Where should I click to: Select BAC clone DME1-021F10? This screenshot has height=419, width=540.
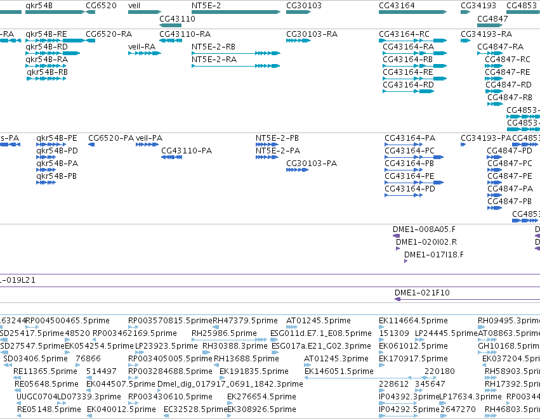click(x=422, y=293)
